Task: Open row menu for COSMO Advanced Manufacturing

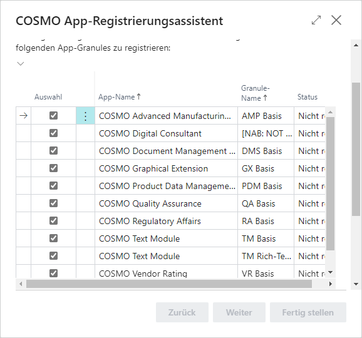Action: pyautogui.click(x=85, y=116)
